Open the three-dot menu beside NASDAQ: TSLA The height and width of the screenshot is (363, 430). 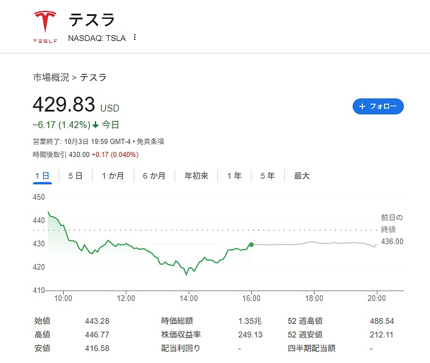(x=135, y=38)
